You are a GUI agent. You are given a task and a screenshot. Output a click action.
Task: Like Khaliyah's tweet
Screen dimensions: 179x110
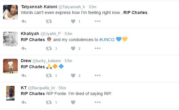(x=73, y=48)
